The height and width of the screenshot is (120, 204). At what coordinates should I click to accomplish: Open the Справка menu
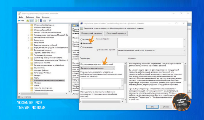[46, 17]
